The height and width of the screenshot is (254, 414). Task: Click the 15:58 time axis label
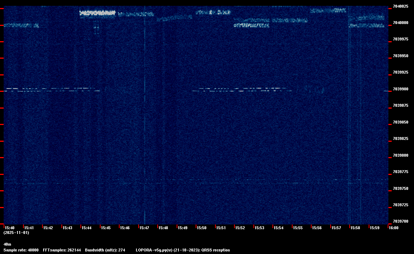coord(355,228)
